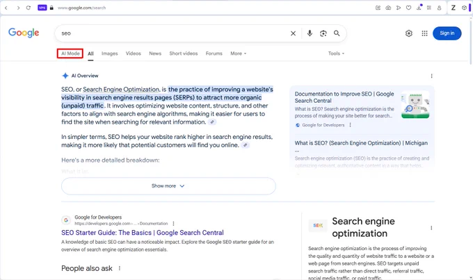Click the first AI Overview source link chip
Screen dimensions: 473x280
pyautogui.click(x=212, y=122)
